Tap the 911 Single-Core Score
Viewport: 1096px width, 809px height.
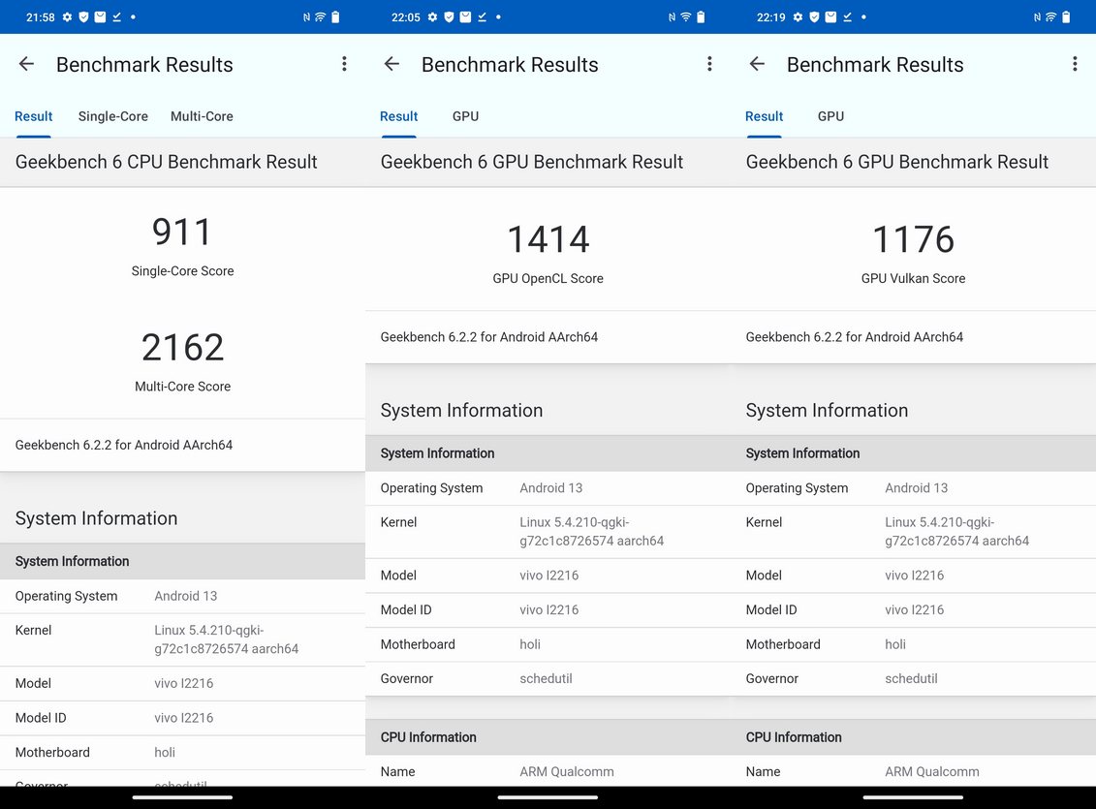pos(182,232)
